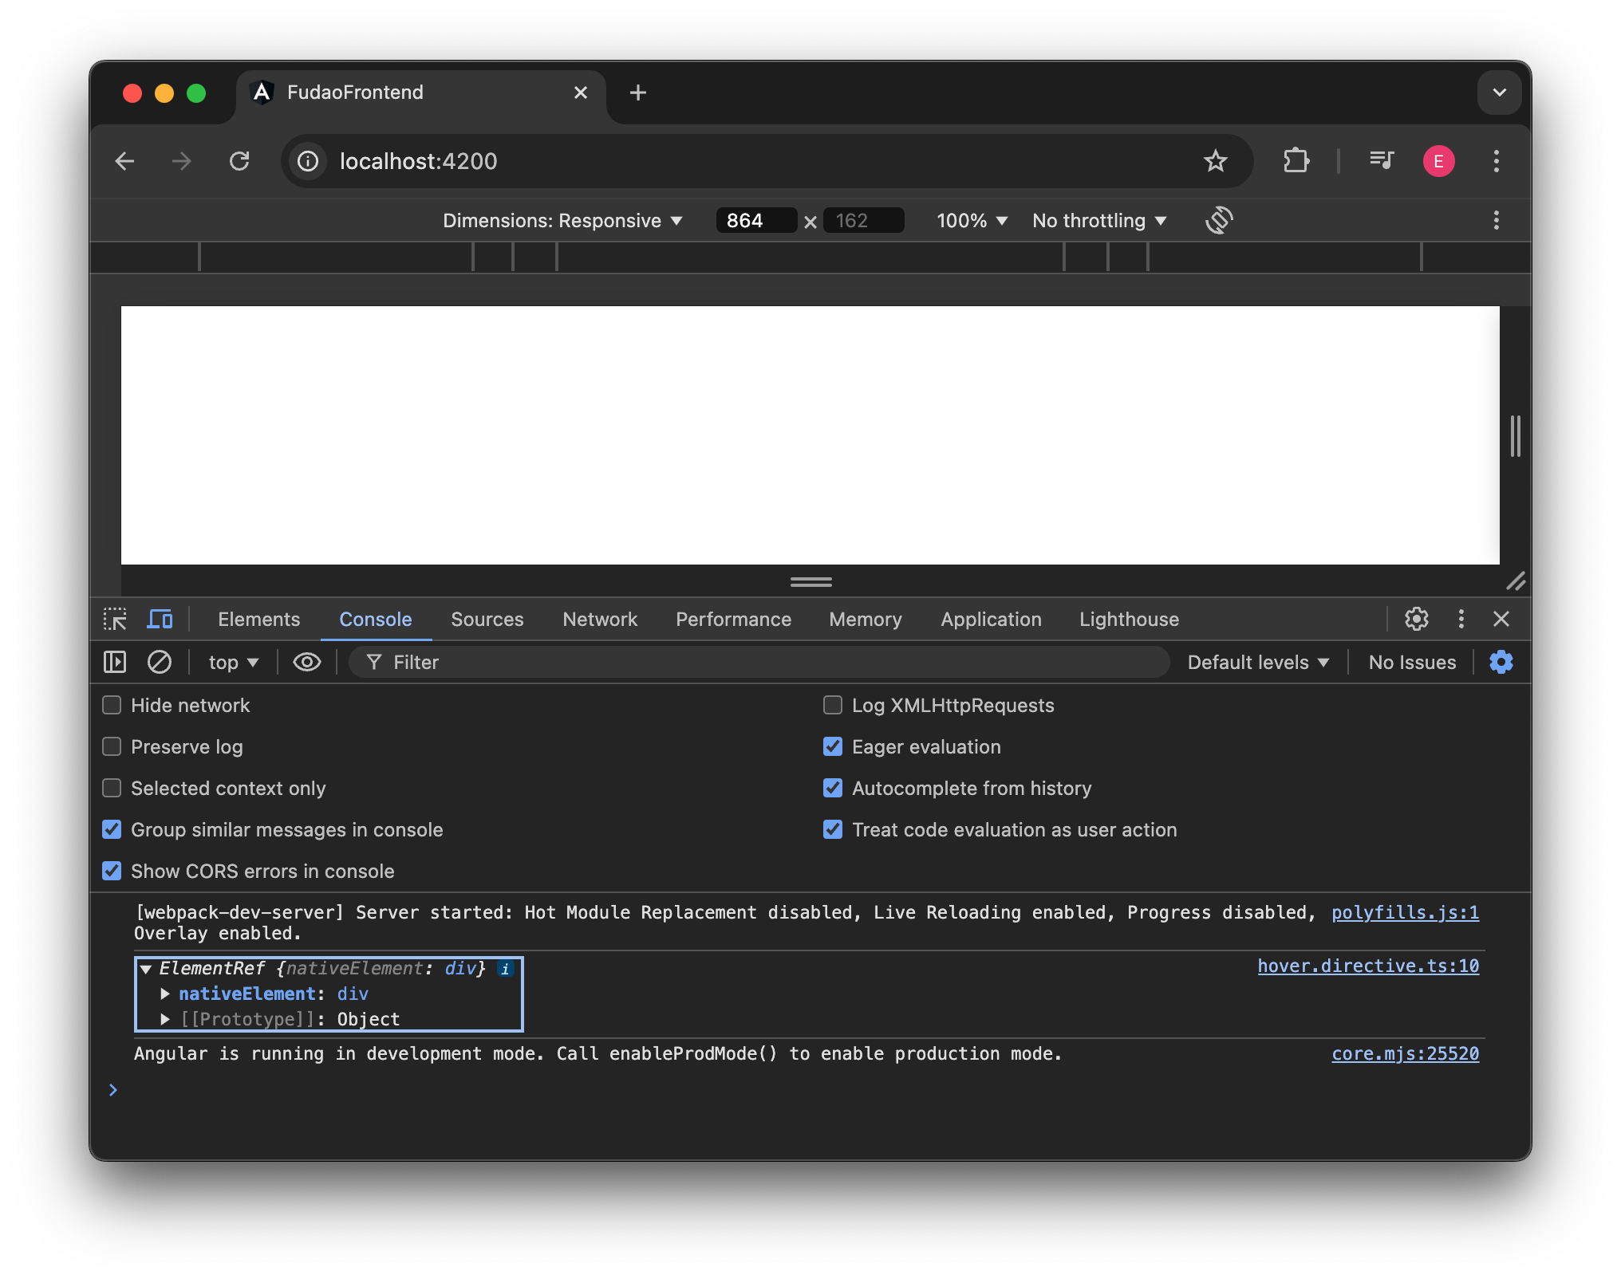Screen dimensions: 1621x1279
Task: Open the browser extensions puzzle icon
Action: pyautogui.click(x=1296, y=161)
